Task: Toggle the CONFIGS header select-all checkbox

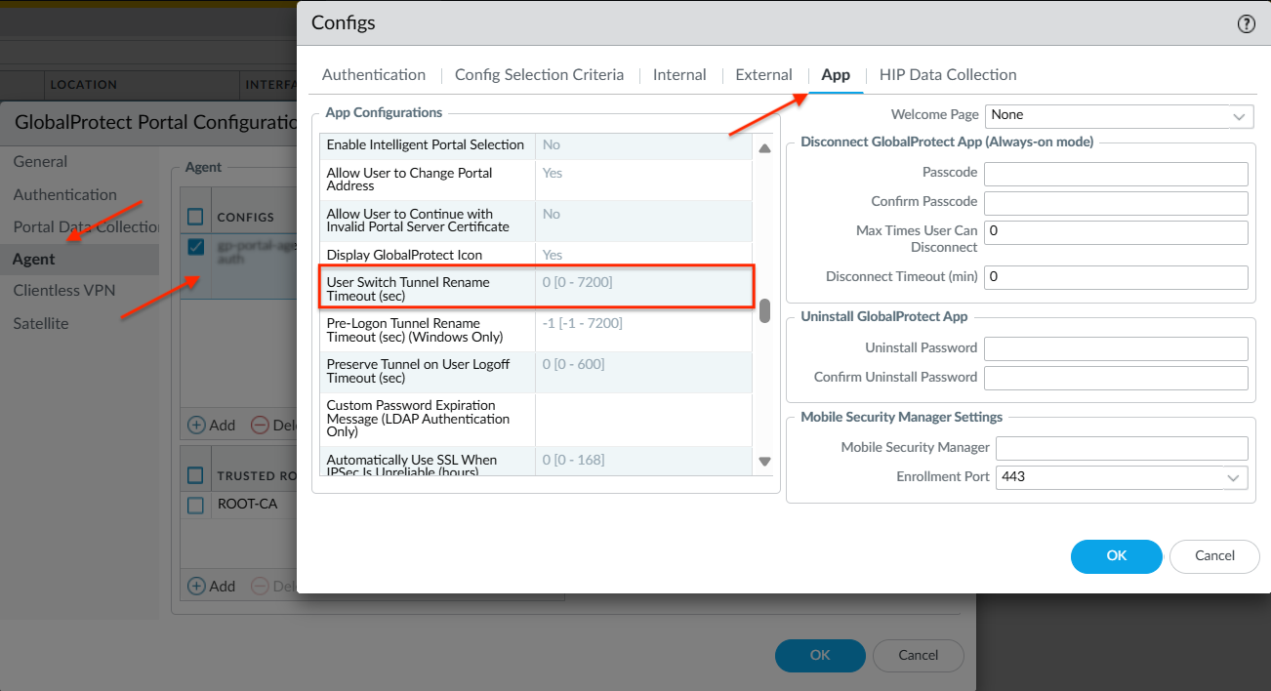Action: point(196,216)
